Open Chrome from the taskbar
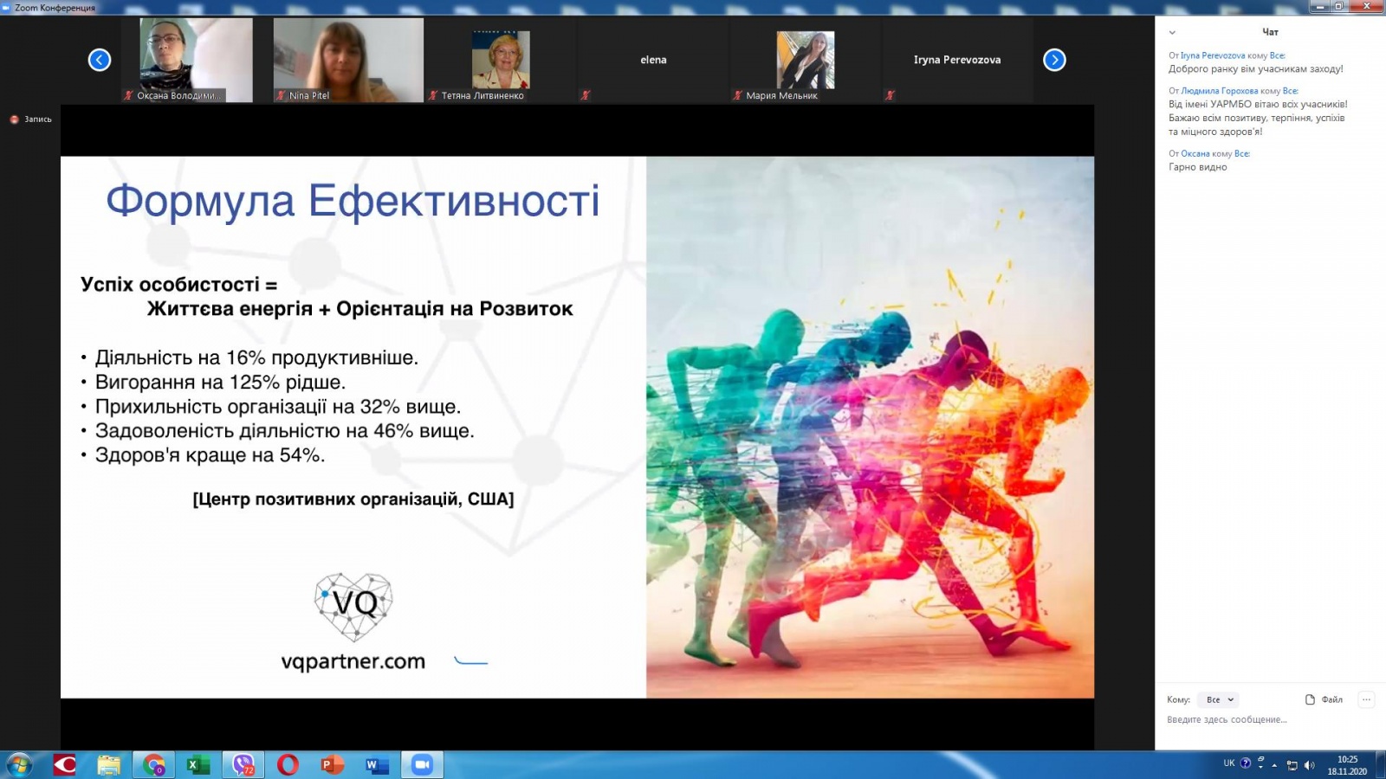 154,765
